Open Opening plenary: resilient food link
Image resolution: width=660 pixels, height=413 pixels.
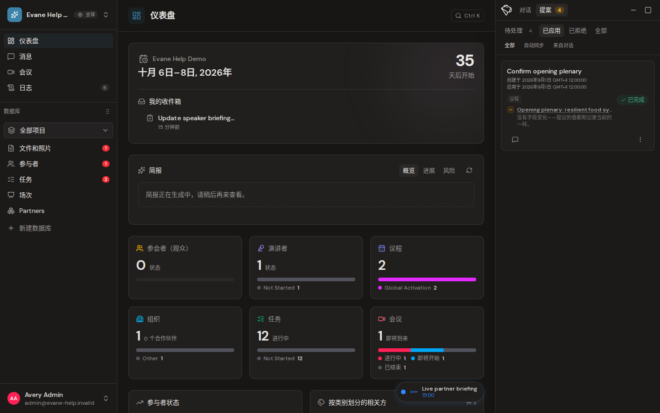(565, 110)
